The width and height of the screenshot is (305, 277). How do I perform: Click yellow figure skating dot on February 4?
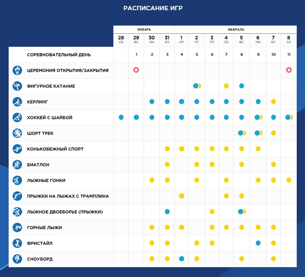point(226,86)
